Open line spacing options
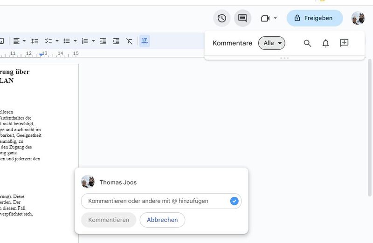 (35, 41)
